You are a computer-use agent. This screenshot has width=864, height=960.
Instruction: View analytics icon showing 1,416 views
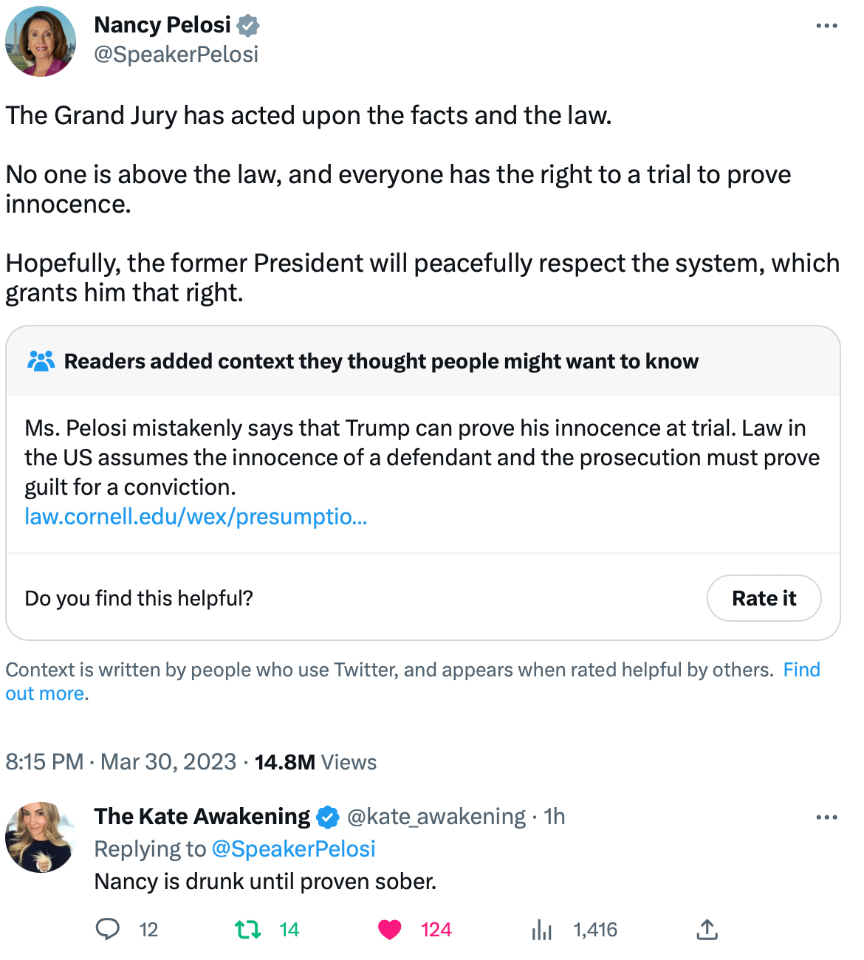pos(542,929)
